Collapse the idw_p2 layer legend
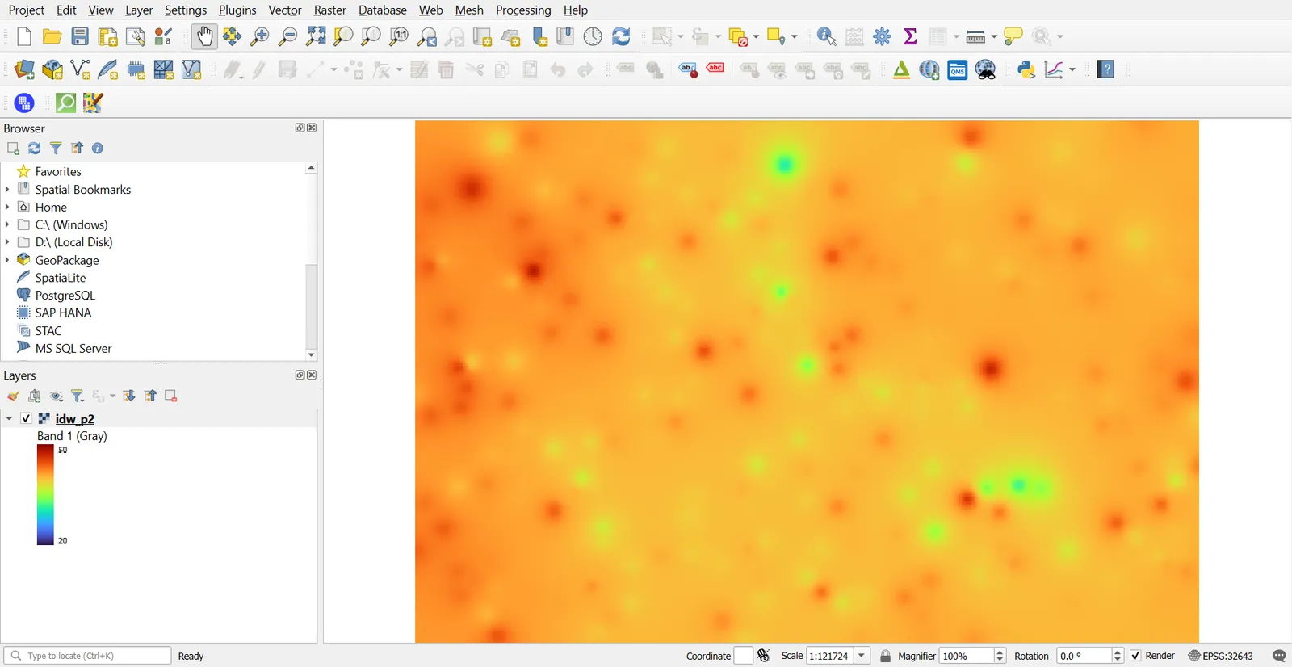Screen dimensions: 1292x667 point(9,418)
